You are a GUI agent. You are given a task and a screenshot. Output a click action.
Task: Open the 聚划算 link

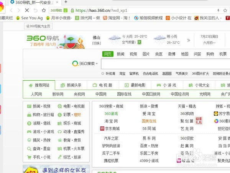187,121
